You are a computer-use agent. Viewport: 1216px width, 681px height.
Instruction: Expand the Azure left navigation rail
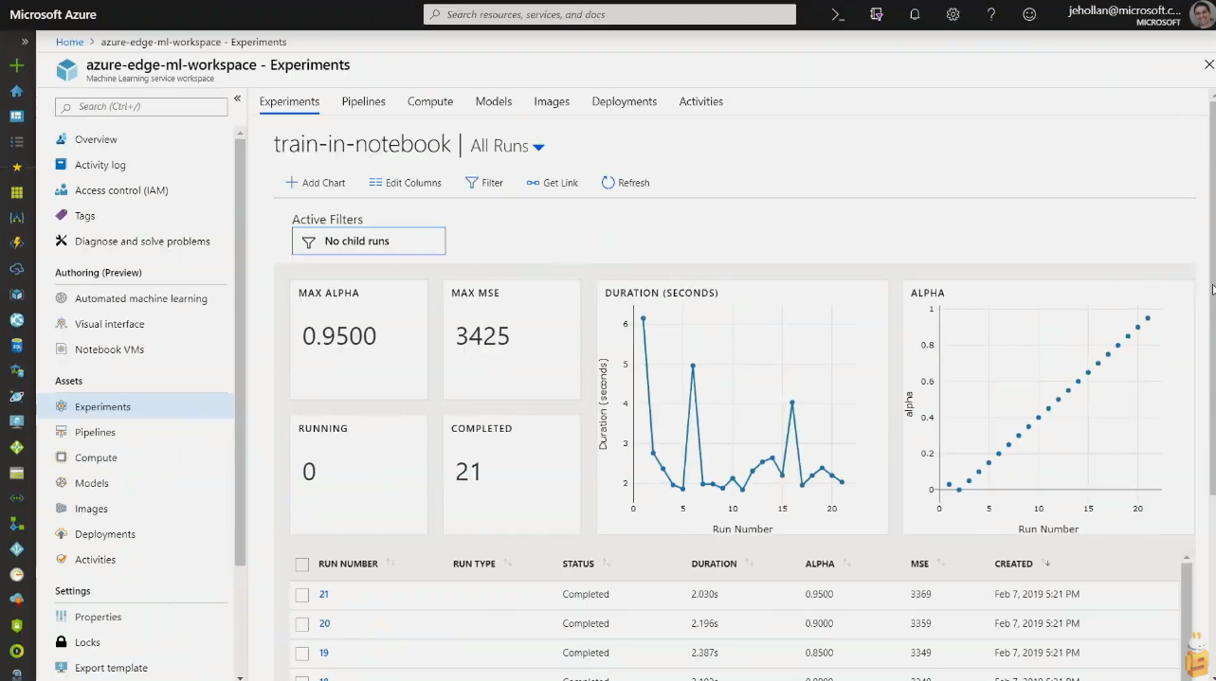point(25,42)
